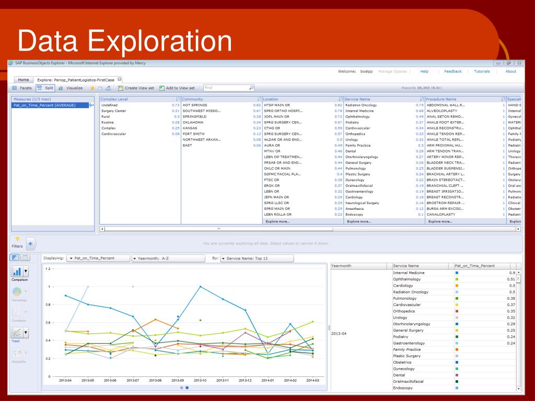The image size is (535, 401).
Task: Click the export icon beside the star
Action: point(100,88)
